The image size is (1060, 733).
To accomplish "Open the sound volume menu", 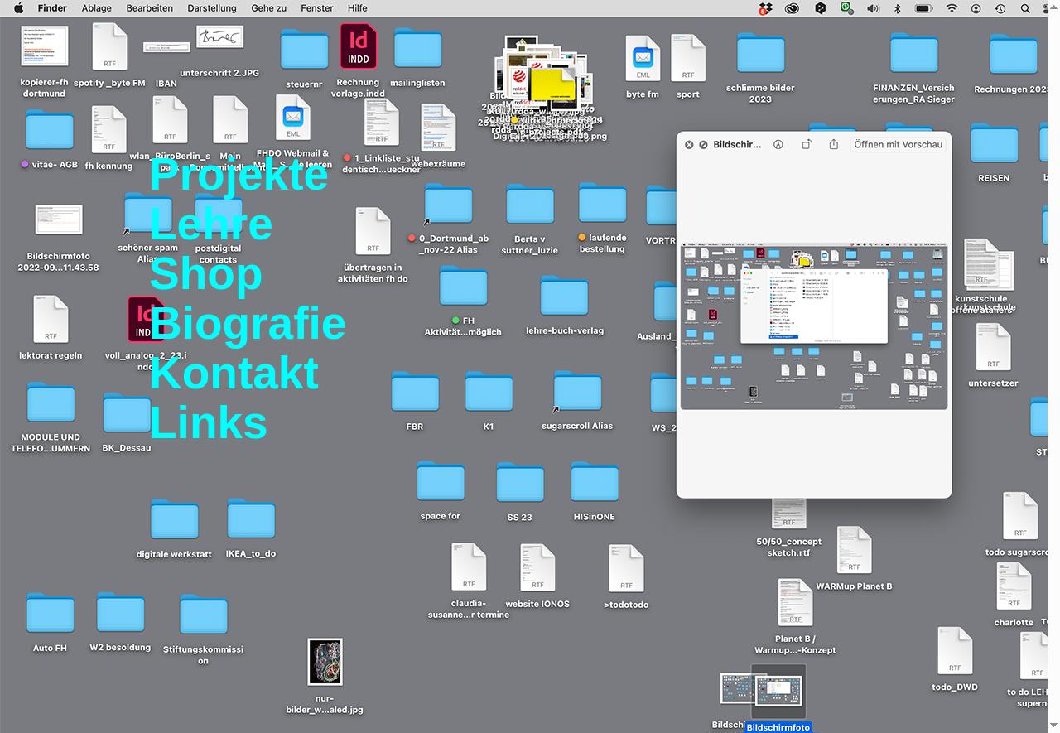I will pyautogui.click(x=873, y=8).
